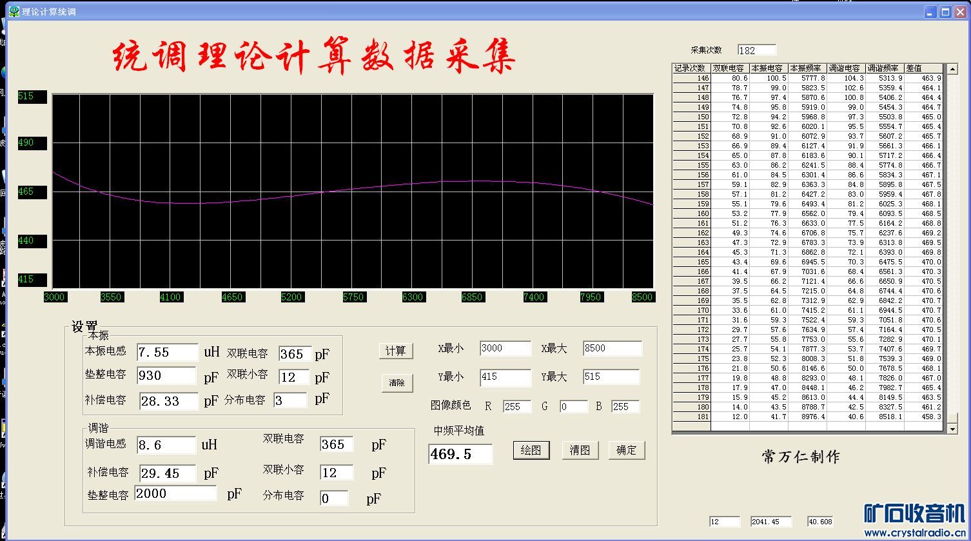Click the app icon in the title bar
The height and width of the screenshot is (541, 971).
[x=14, y=12]
